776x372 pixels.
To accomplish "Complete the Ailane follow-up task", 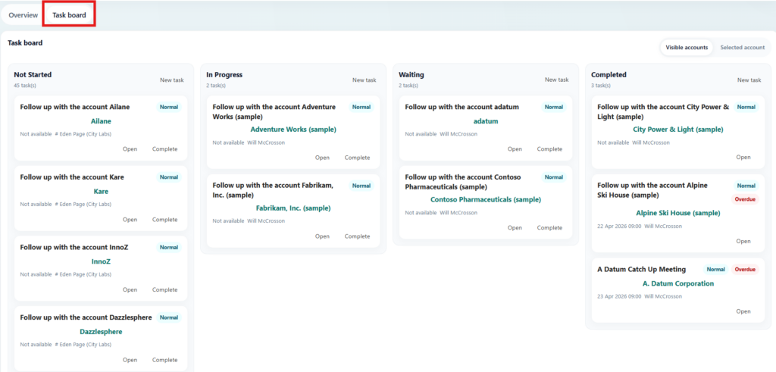I will click(164, 149).
